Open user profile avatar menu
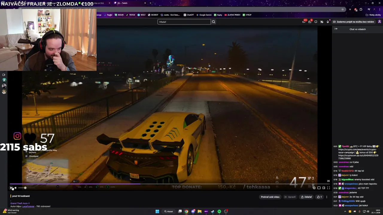 coord(379,22)
